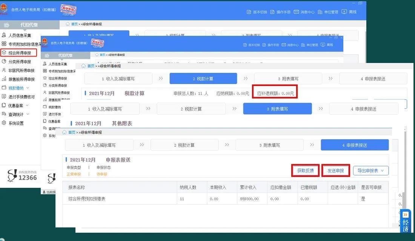Expand the 优惠备案 section in rearmost sidebar
The width and height of the screenshot is (415, 241).
click(x=18, y=106)
